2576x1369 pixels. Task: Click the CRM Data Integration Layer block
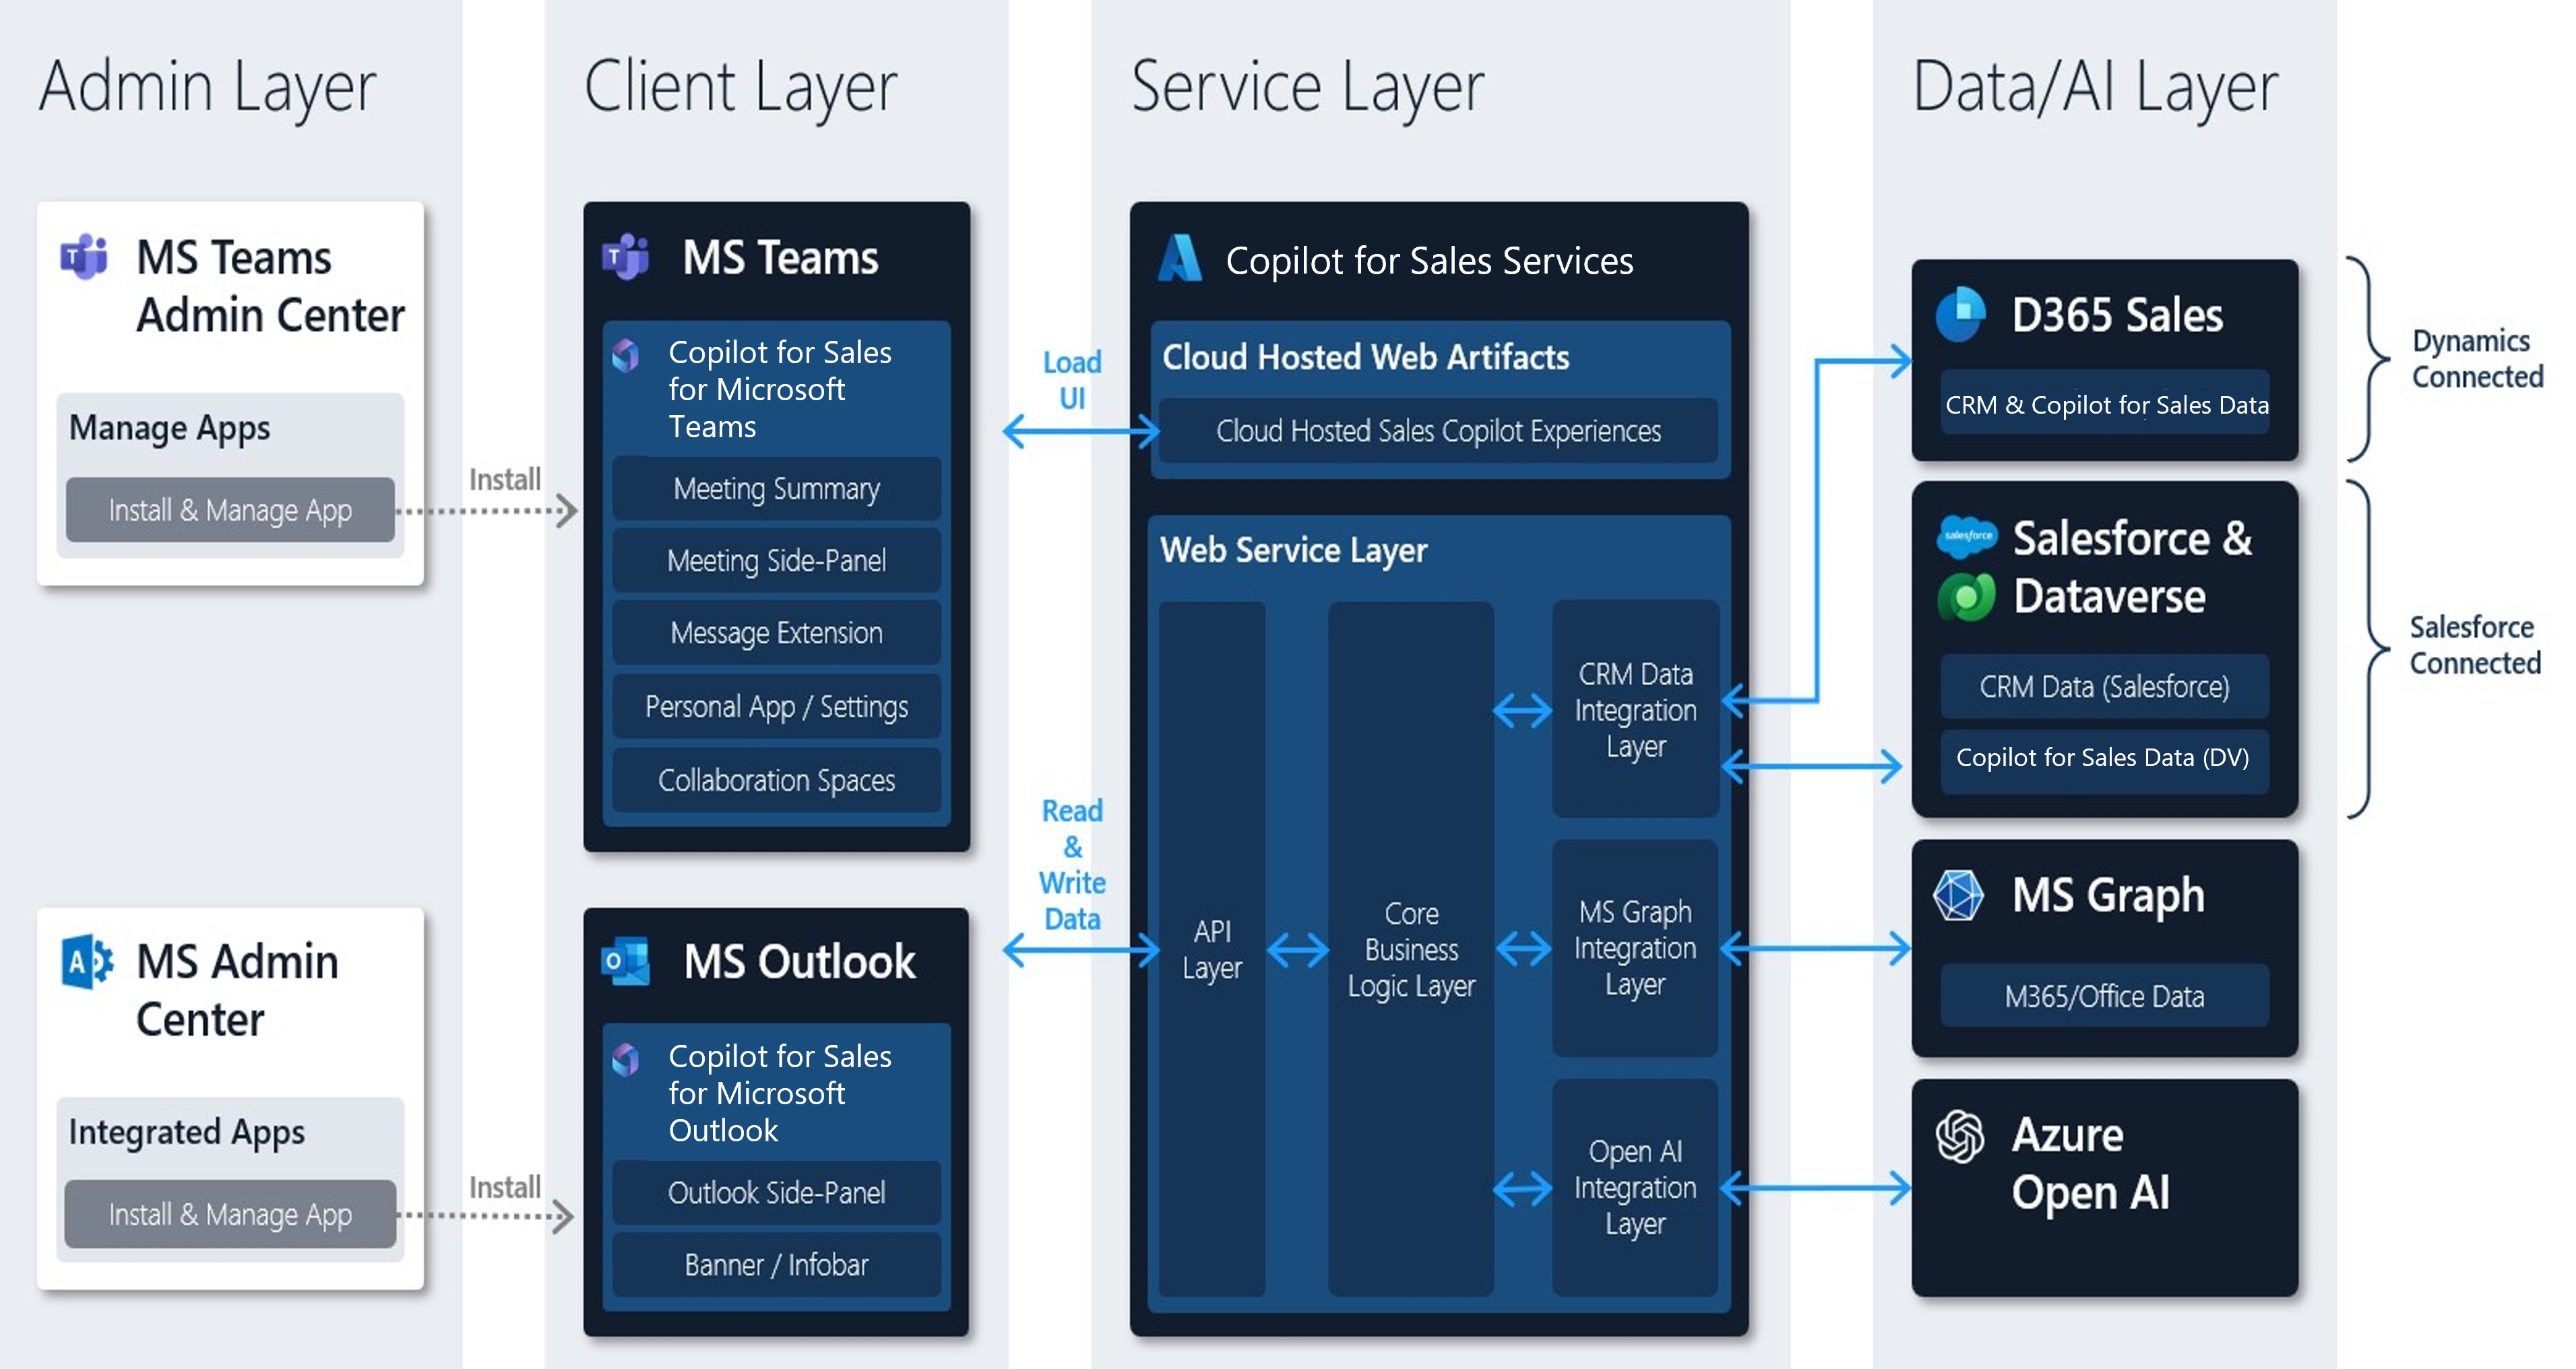coord(1635,709)
